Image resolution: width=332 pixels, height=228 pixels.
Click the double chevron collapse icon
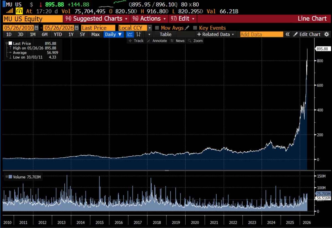click(x=288, y=34)
